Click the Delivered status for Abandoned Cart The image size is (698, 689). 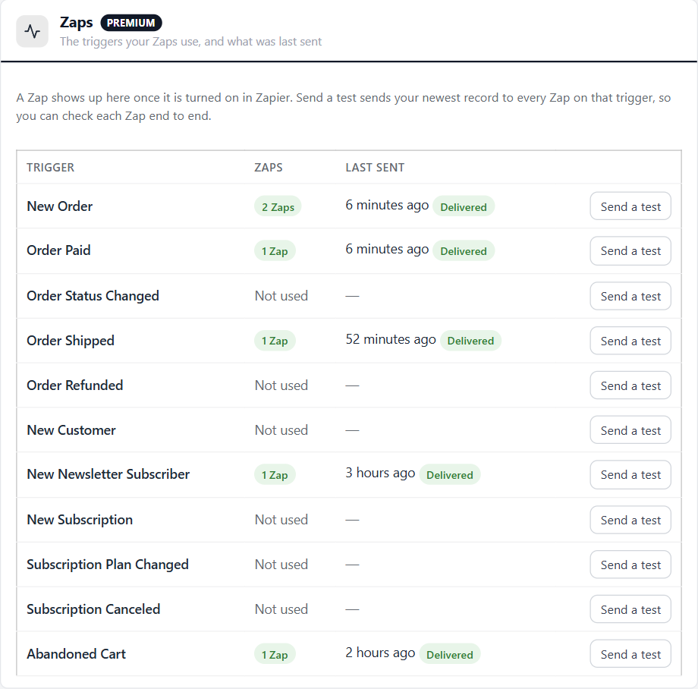(450, 655)
